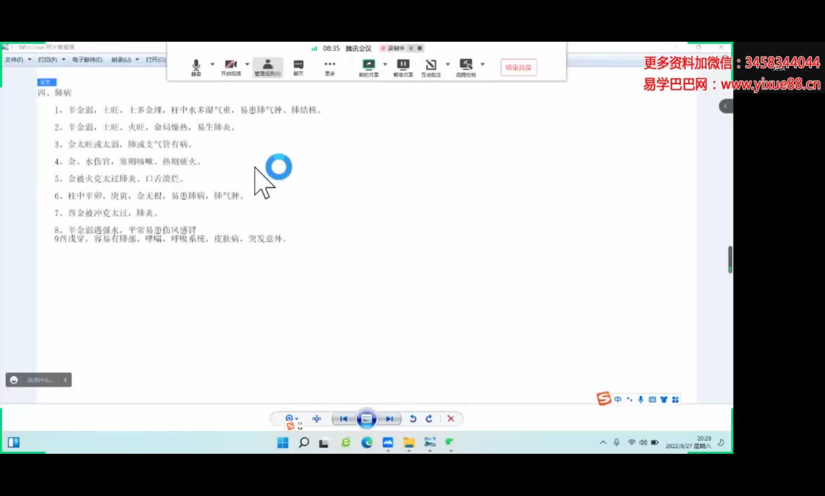Open Sogou input method icon in tray

coord(604,399)
